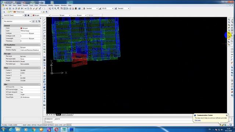Click the Cut to clipboard icon
The width and height of the screenshot is (235, 132).
tap(25, 8)
